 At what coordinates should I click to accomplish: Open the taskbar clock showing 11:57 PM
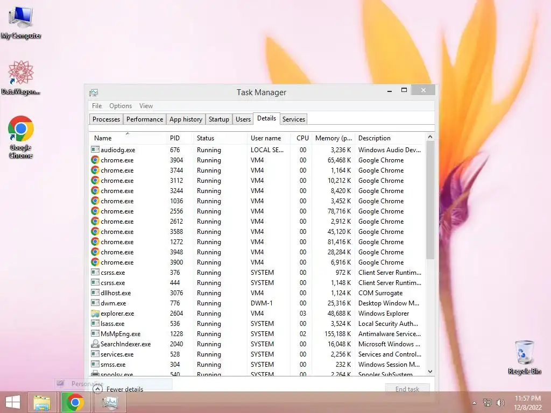tap(528, 402)
